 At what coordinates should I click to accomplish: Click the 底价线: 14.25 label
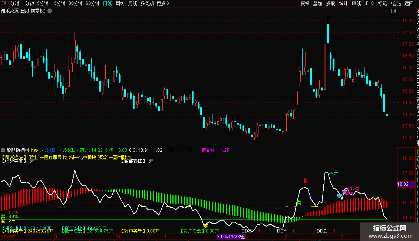[215, 150]
